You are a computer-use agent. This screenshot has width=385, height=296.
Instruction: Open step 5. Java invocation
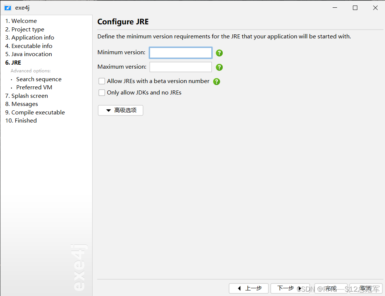point(29,54)
